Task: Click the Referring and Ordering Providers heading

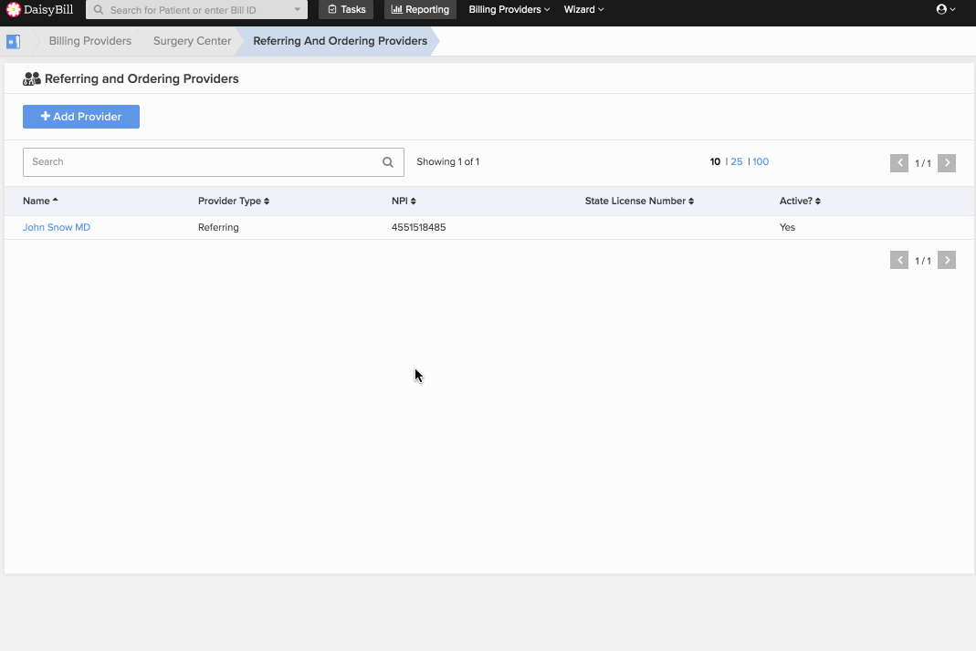Action: pos(142,79)
